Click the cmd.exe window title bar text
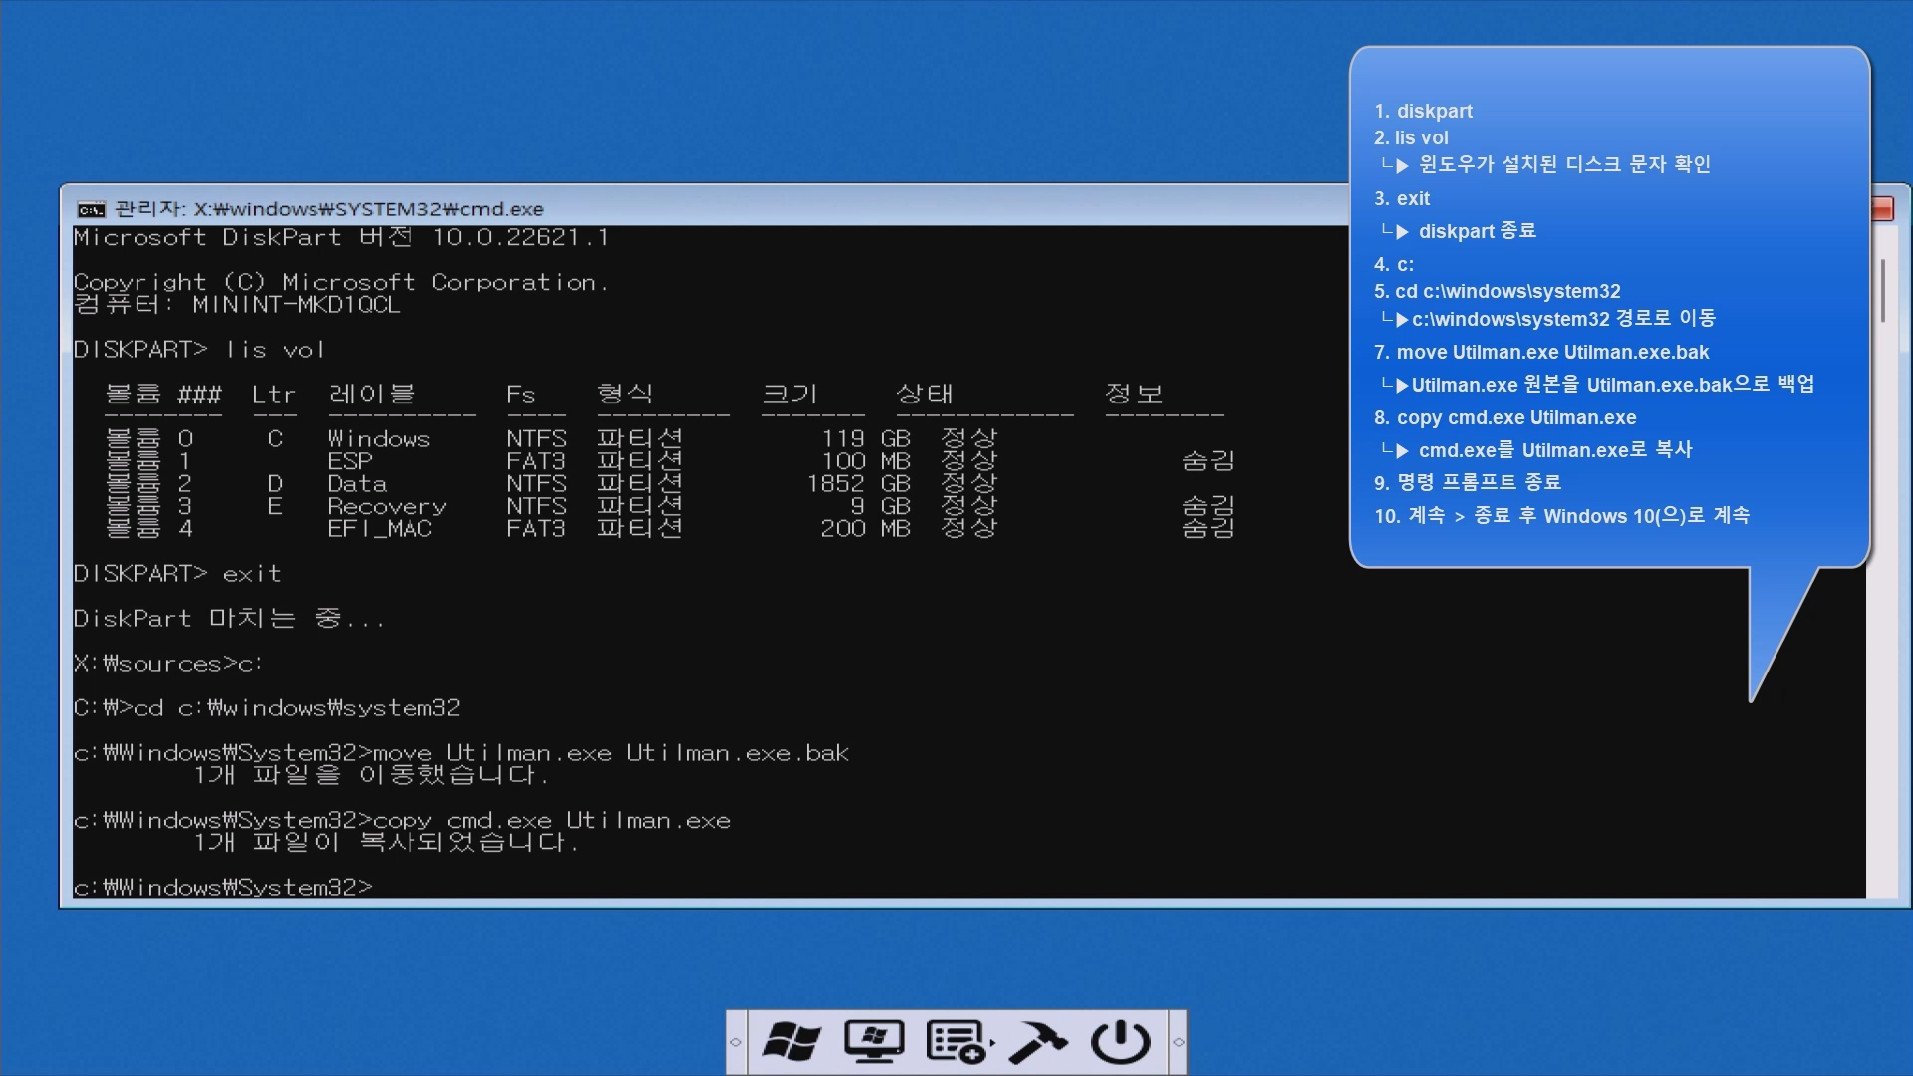The image size is (1913, 1076). (x=329, y=209)
